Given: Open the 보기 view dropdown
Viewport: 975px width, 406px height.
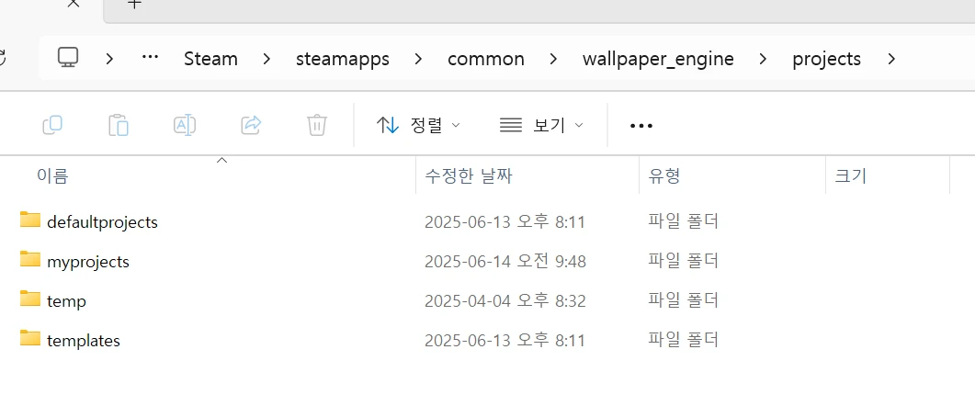Looking at the screenshot, I should tap(540, 125).
